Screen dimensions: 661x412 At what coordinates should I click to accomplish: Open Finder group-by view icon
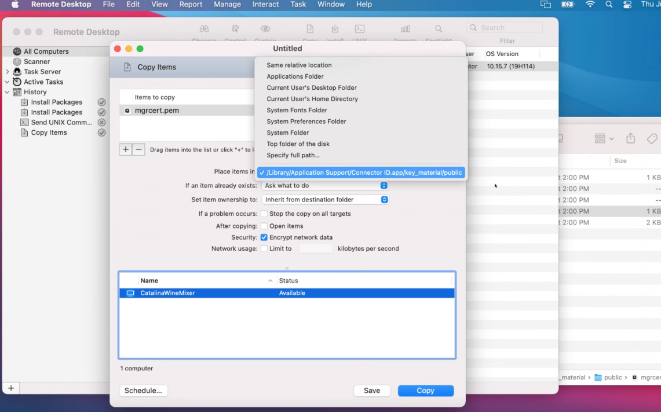tap(604, 138)
